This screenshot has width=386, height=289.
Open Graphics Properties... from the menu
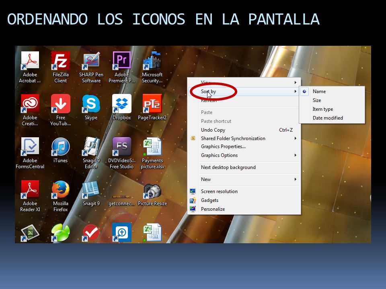[244, 147]
